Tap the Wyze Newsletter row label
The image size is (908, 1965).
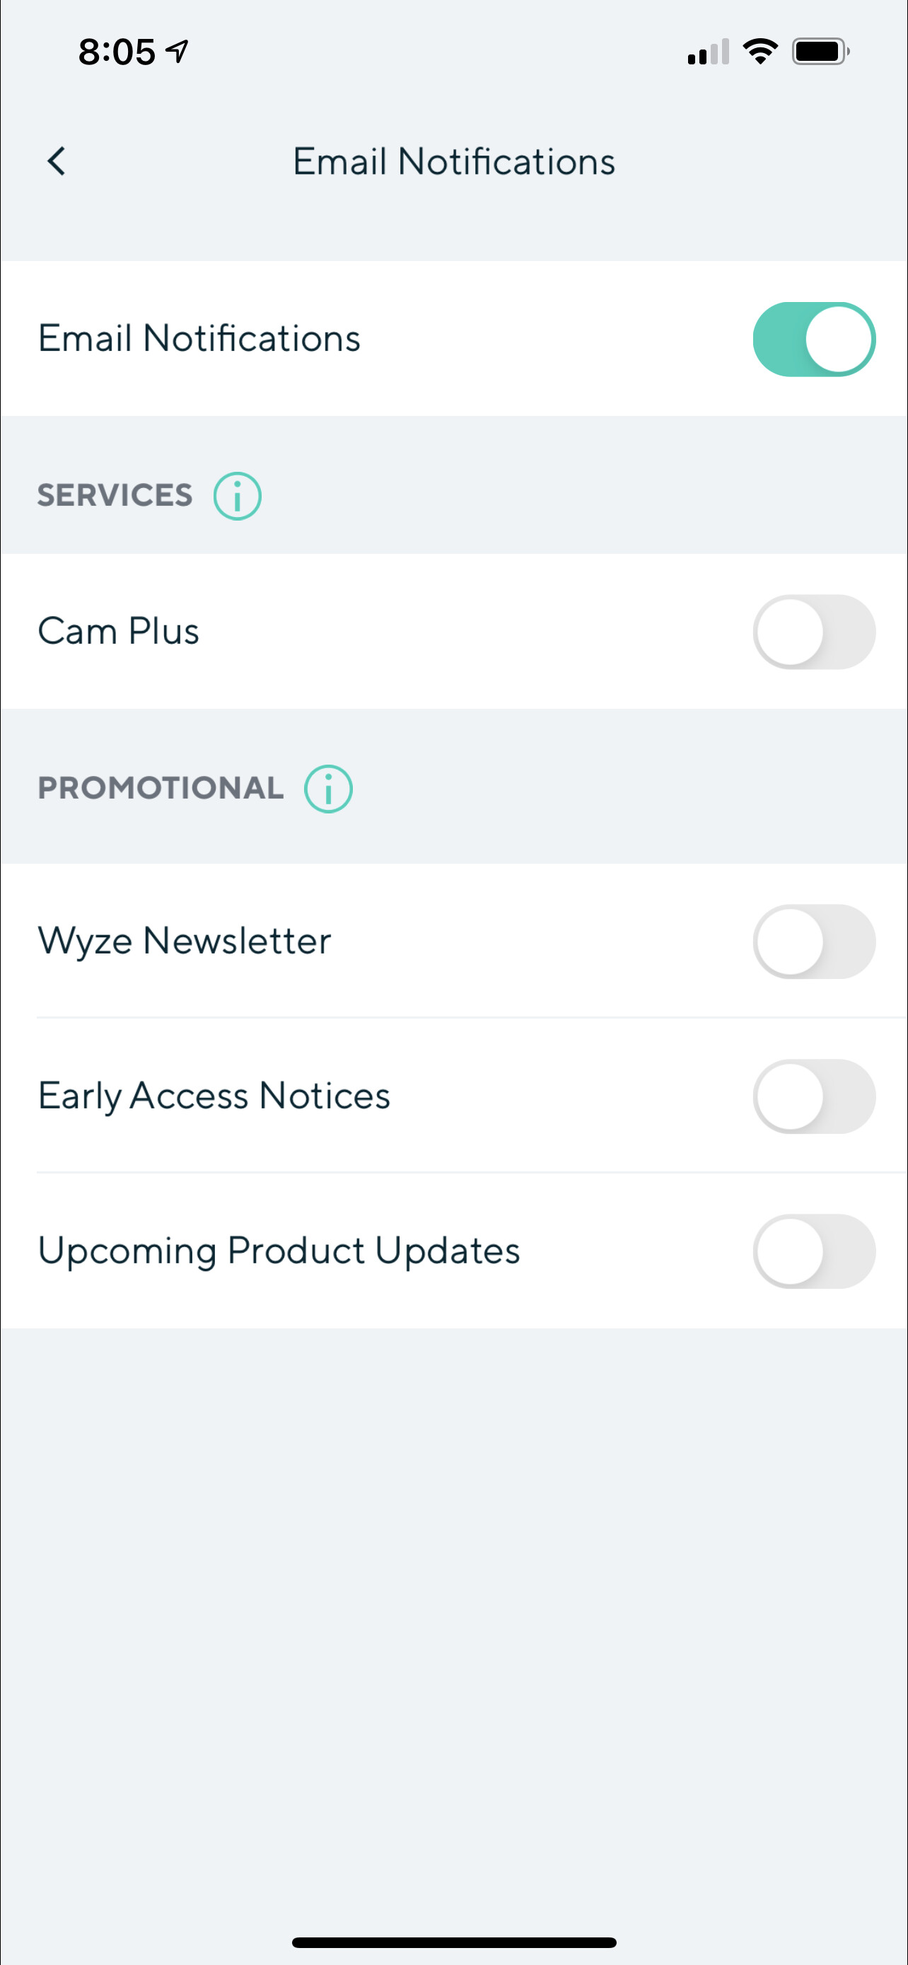[185, 941]
